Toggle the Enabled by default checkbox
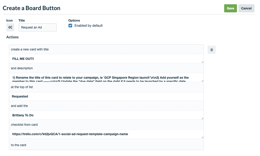 pyautogui.click(x=70, y=26)
